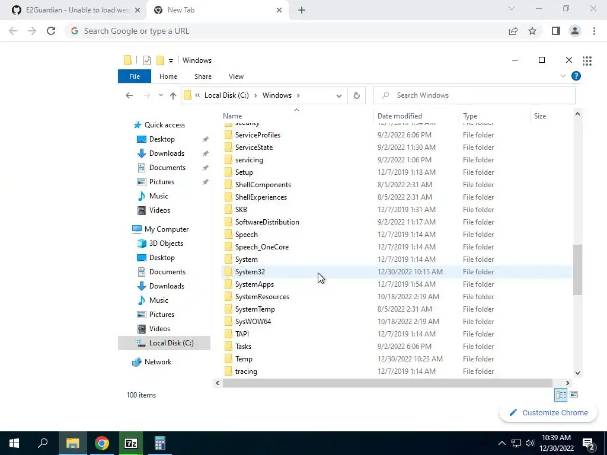Open taskbar search magnifier
Image resolution: width=607 pixels, height=455 pixels.
tap(43, 443)
